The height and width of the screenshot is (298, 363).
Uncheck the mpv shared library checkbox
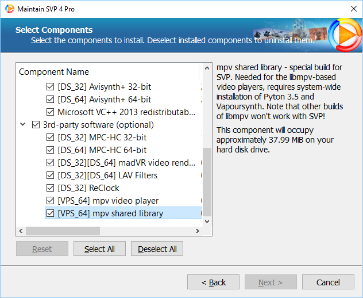click(50, 213)
